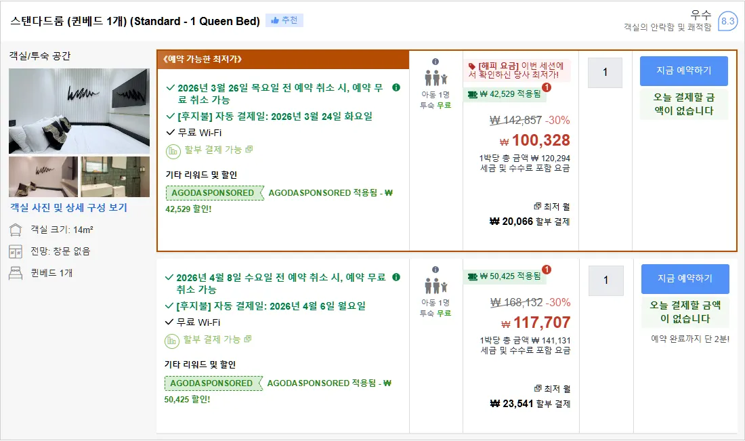Click info icon beside 3월 26일 cancellation policy

396,87
